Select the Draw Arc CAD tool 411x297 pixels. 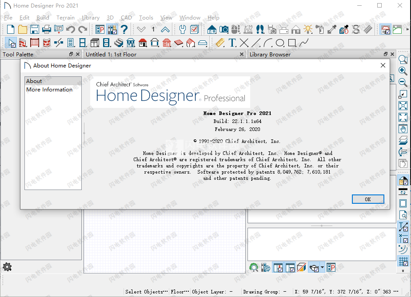click(x=268, y=43)
